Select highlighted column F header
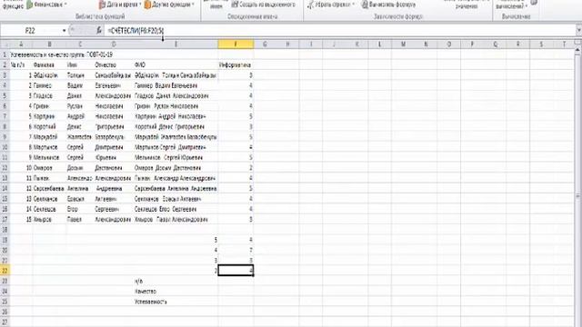This screenshot has height=327, width=582. pyautogui.click(x=236, y=45)
